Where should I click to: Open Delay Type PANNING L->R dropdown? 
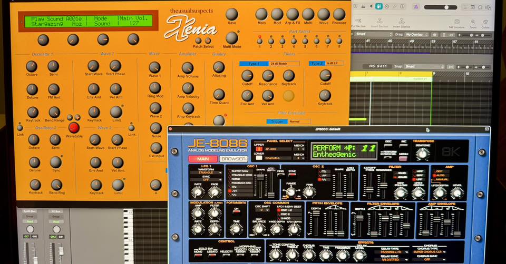[x=391, y=252]
